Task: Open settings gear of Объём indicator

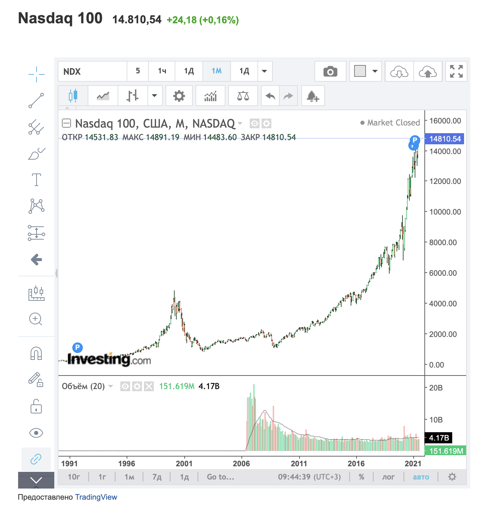Action: click(x=137, y=386)
